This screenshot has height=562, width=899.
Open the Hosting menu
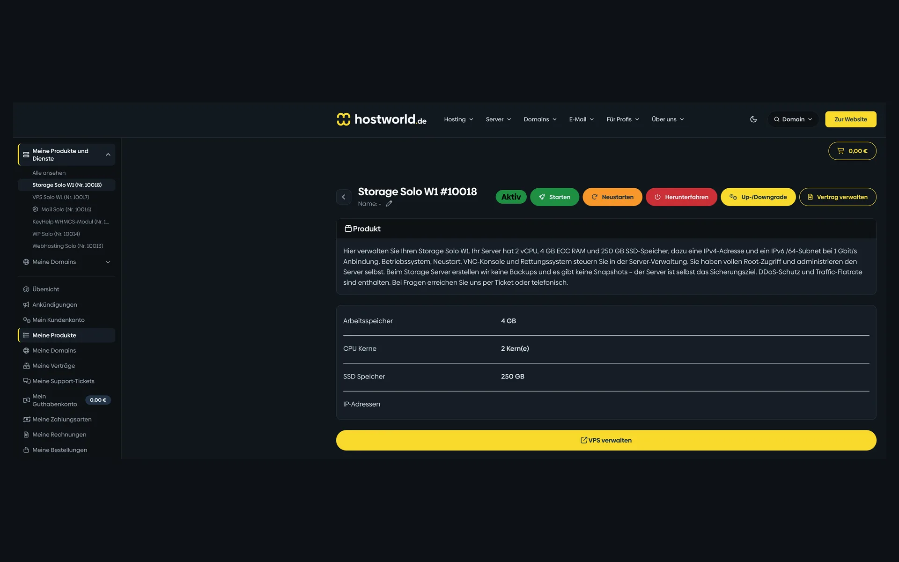pos(458,119)
